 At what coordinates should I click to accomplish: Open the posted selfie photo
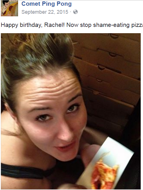[71, 111]
